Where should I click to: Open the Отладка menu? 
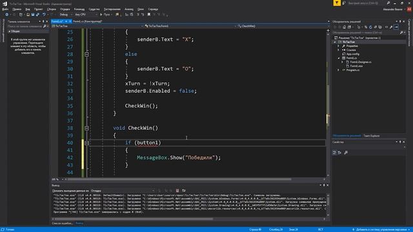coord(65,9)
